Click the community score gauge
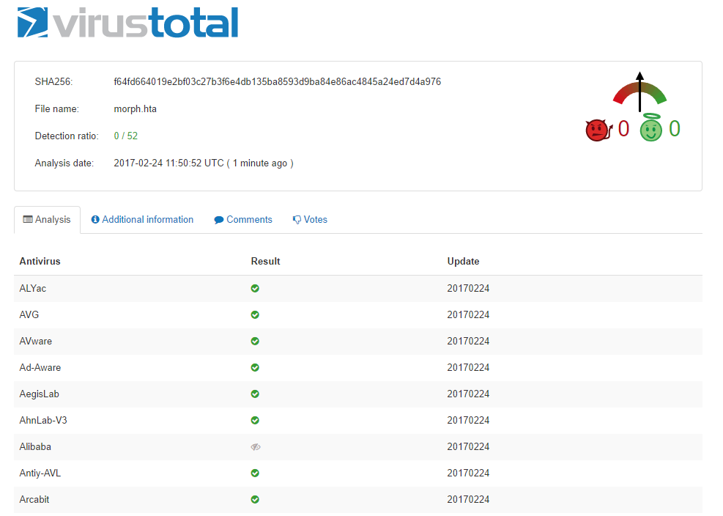 click(639, 92)
